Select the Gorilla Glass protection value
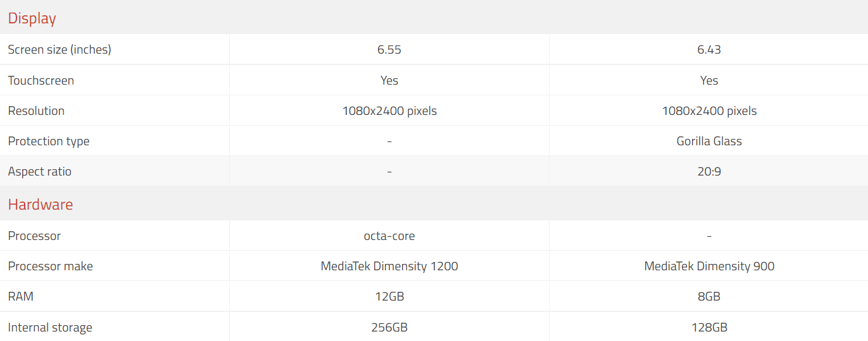Image resolution: width=868 pixels, height=341 pixels. tap(709, 141)
